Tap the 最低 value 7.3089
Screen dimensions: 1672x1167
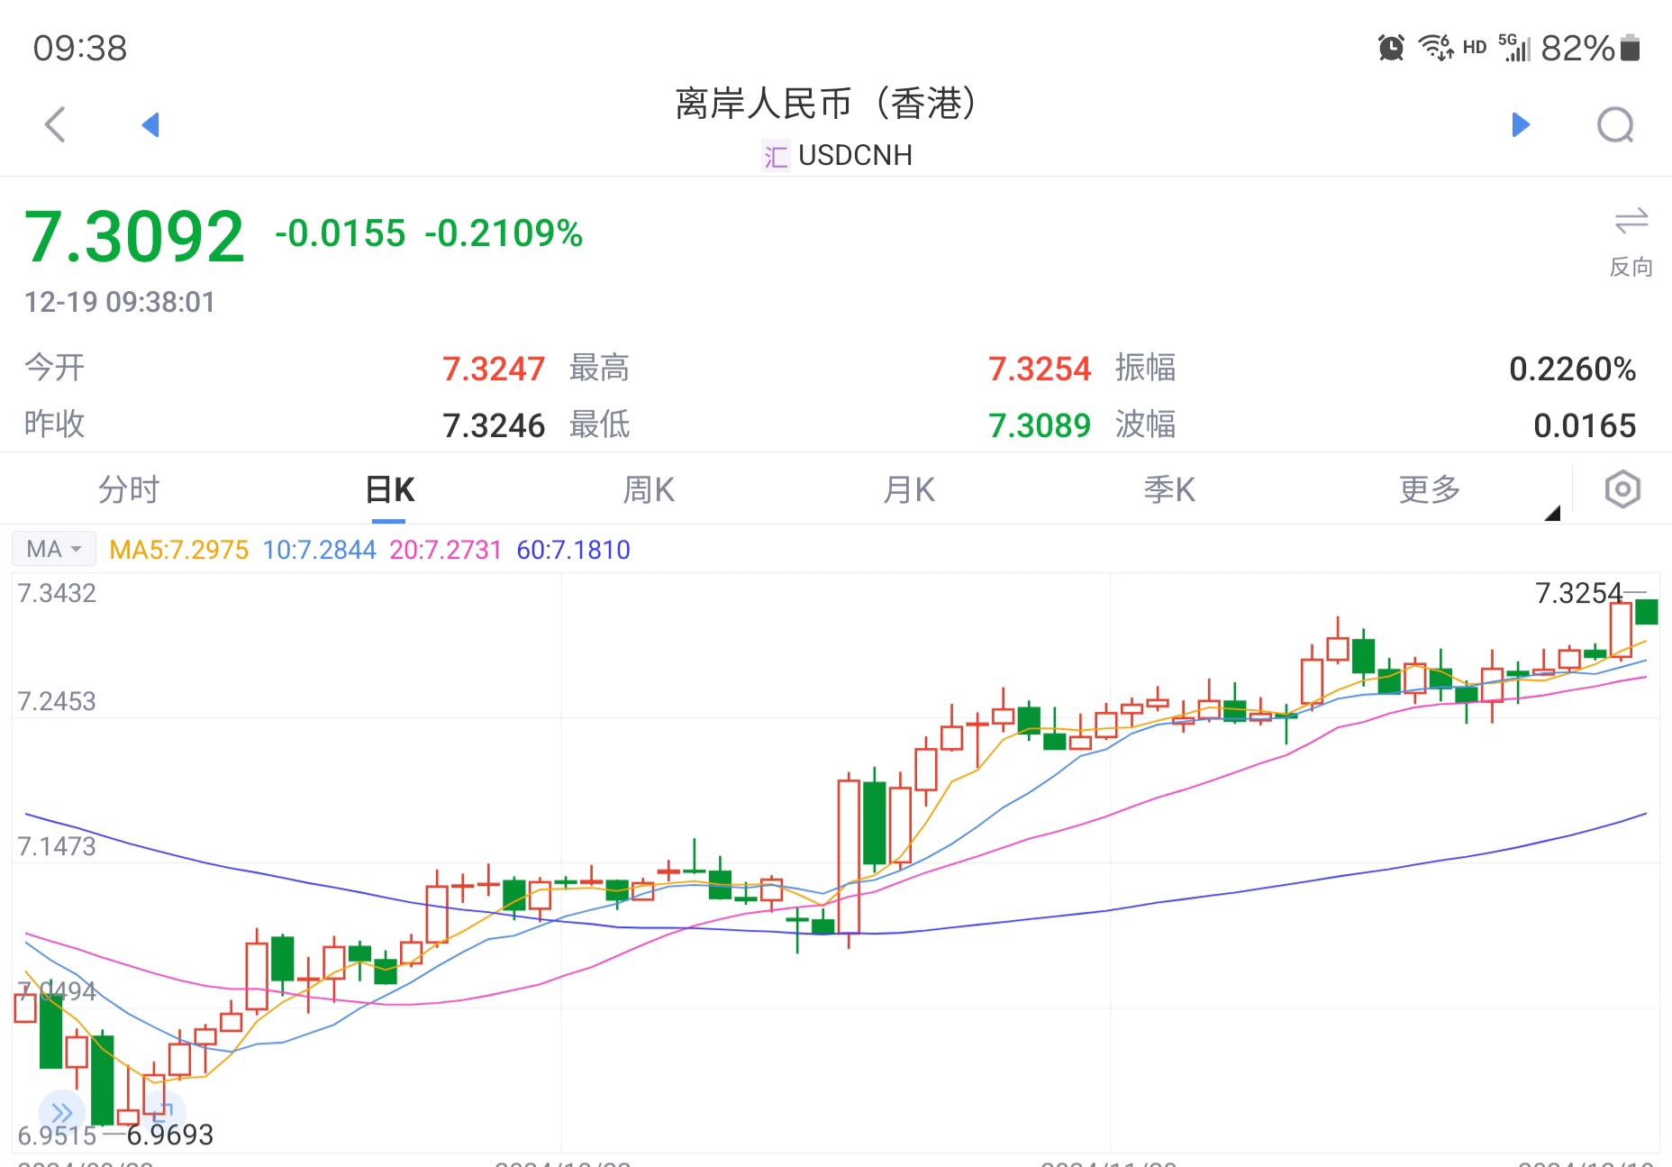click(x=1040, y=425)
